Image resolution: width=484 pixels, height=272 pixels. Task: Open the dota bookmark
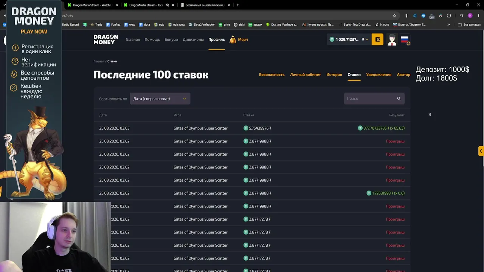[144, 25]
